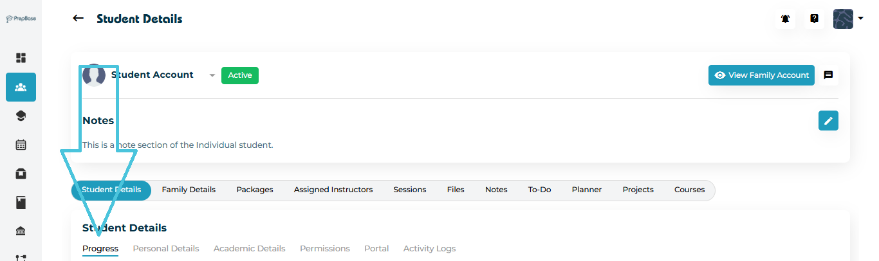Switch to the Courses tab

click(x=689, y=190)
